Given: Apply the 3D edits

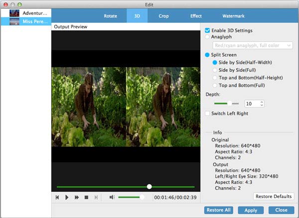Looking at the screenshot, I should [251, 210].
